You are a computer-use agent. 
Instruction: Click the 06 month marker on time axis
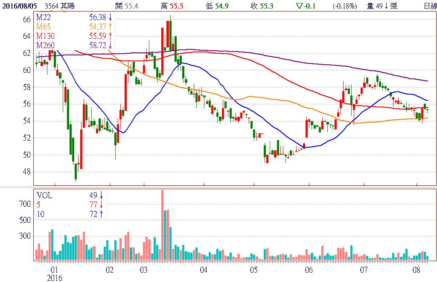[x=309, y=270]
